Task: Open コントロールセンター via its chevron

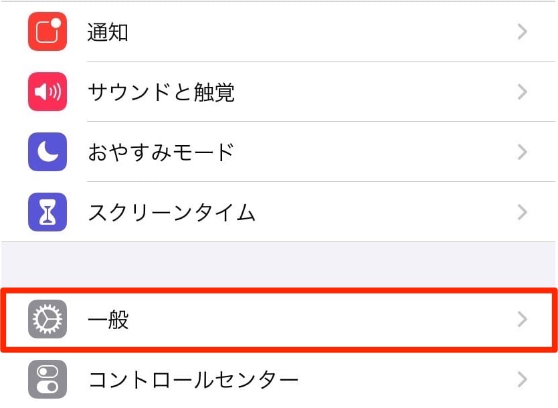Action: (x=523, y=379)
